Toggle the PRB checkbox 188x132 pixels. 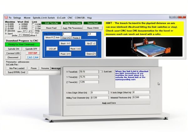click(33, 31)
